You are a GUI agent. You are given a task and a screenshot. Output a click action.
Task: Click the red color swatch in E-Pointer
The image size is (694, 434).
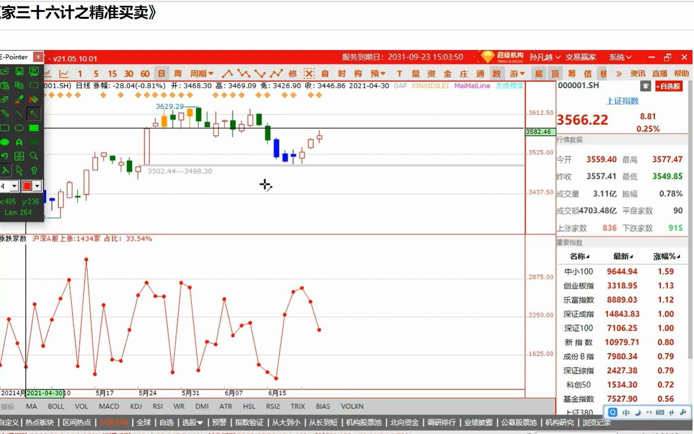click(x=27, y=186)
